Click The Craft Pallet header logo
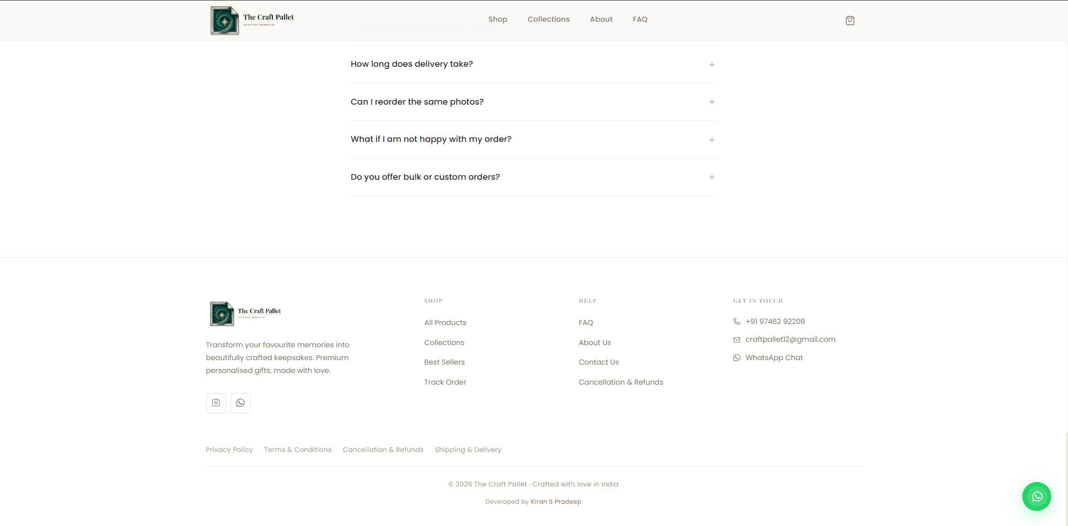 pyautogui.click(x=252, y=21)
